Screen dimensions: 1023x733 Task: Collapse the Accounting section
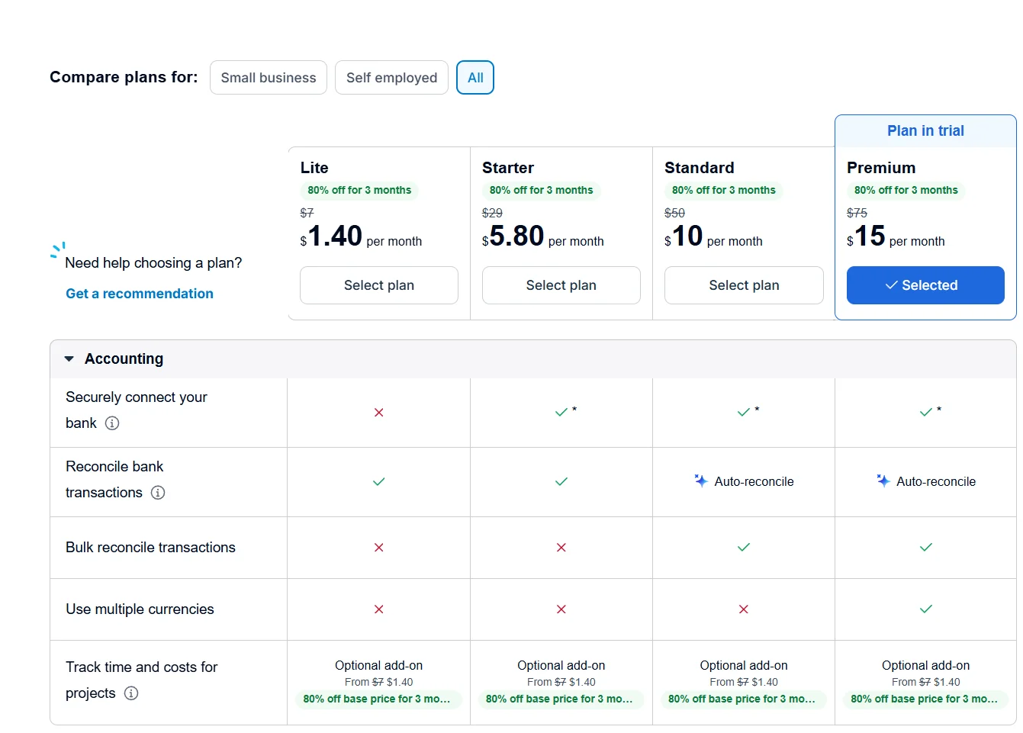[x=69, y=358]
